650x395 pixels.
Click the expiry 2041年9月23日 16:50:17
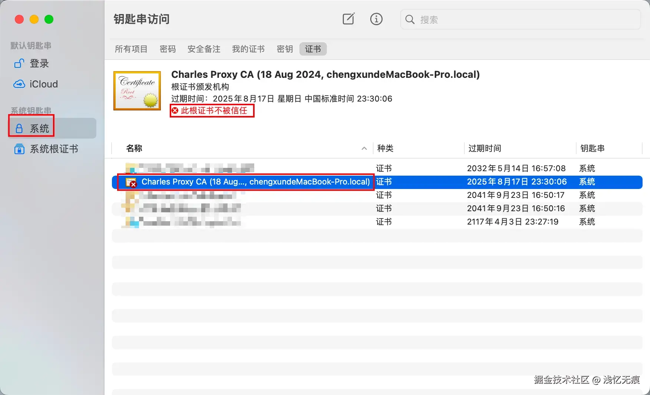[x=516, y=195]
